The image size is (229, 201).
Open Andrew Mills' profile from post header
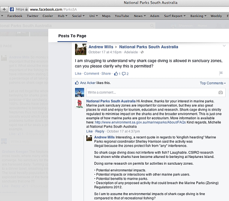(101, 47)
